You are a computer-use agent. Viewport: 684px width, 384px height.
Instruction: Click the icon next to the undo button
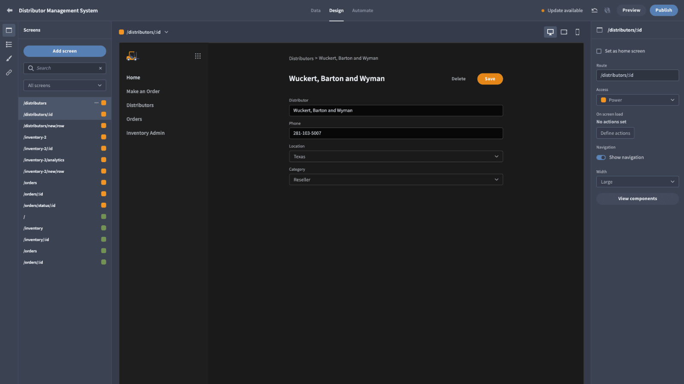coord(607,10)
